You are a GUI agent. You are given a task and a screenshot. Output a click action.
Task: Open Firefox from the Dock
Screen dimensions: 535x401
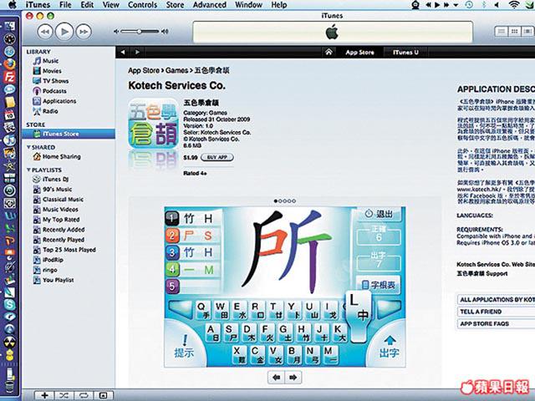click(9, 64)
